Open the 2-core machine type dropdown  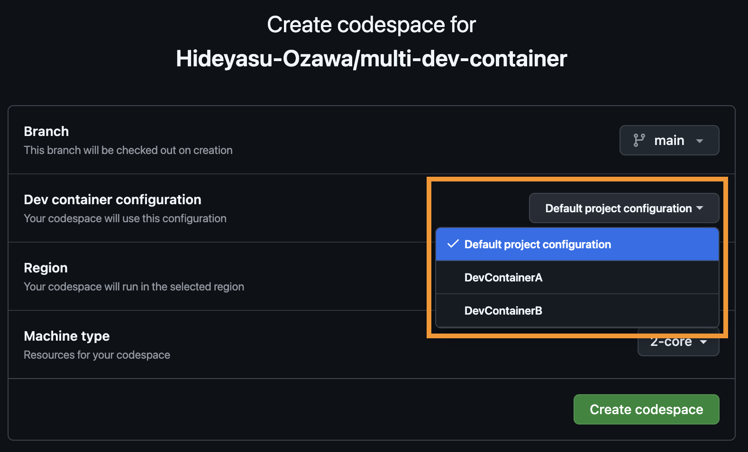678,342
